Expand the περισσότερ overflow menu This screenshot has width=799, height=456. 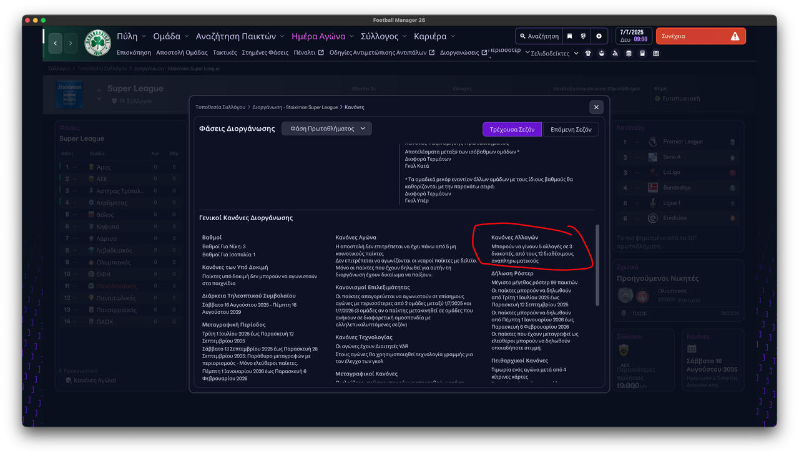(509, 51)
